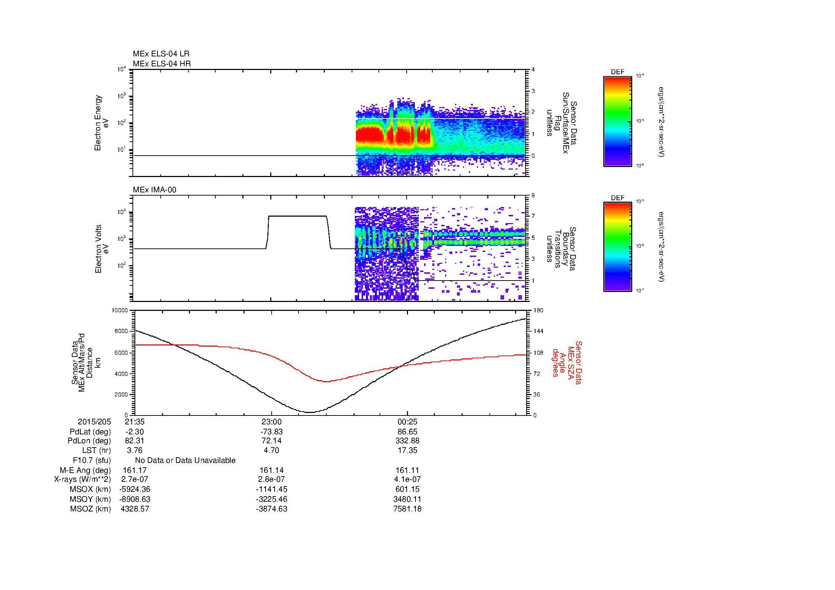Click the 'LST (hr)' row label

(97, 450)
